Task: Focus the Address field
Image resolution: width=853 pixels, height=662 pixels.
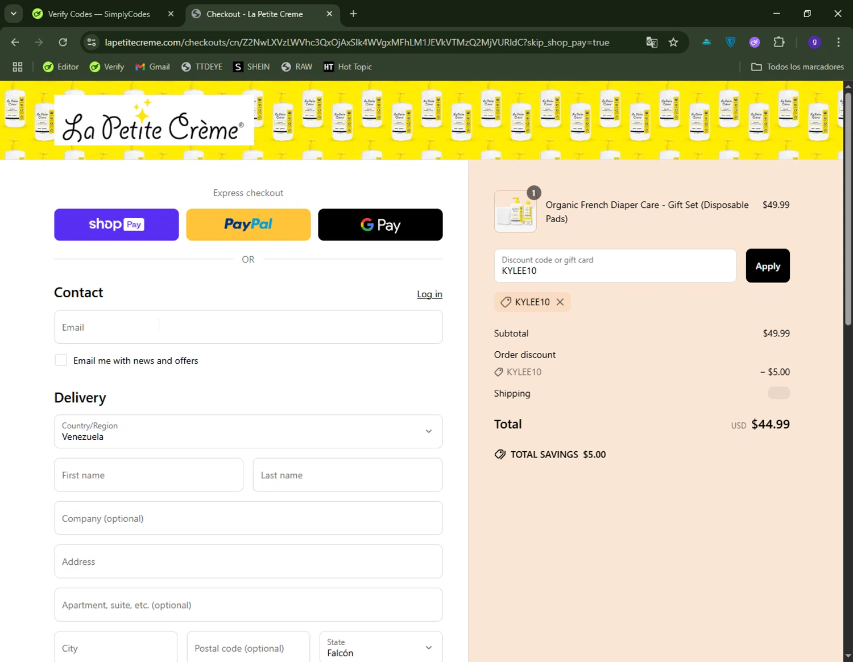Action: click(x=249, y=561)
